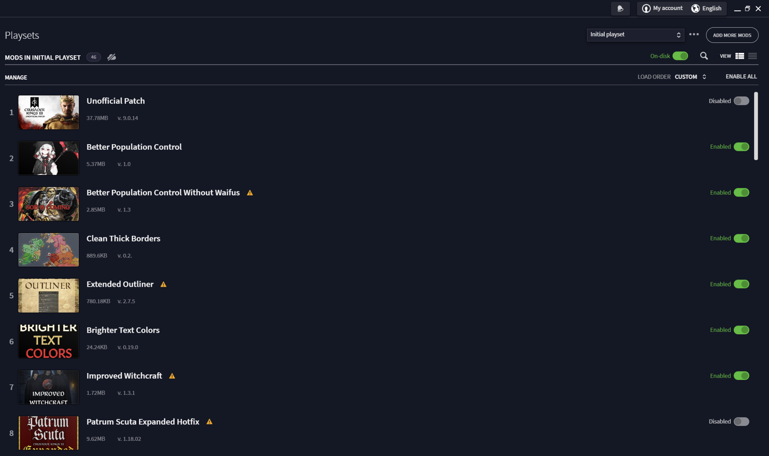Click warning icon next to Extended Outliner
The height and width of the screenshot is (456, 769).
(163, 285)
